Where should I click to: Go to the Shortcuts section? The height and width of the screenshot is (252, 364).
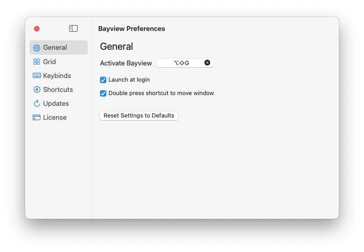(58, 90)
